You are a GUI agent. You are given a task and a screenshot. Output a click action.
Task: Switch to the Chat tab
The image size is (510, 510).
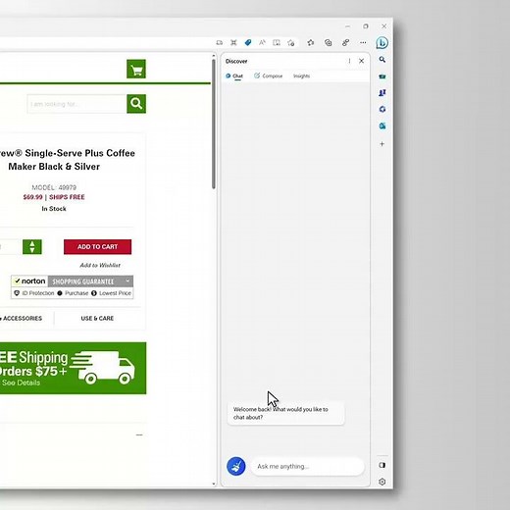tap(234, 76)
